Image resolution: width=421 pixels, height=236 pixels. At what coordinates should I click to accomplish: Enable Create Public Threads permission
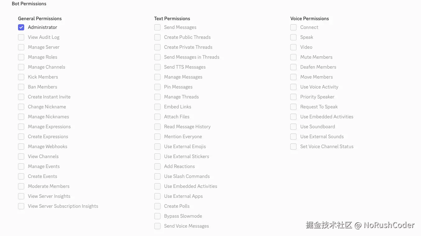coord(157,37)
